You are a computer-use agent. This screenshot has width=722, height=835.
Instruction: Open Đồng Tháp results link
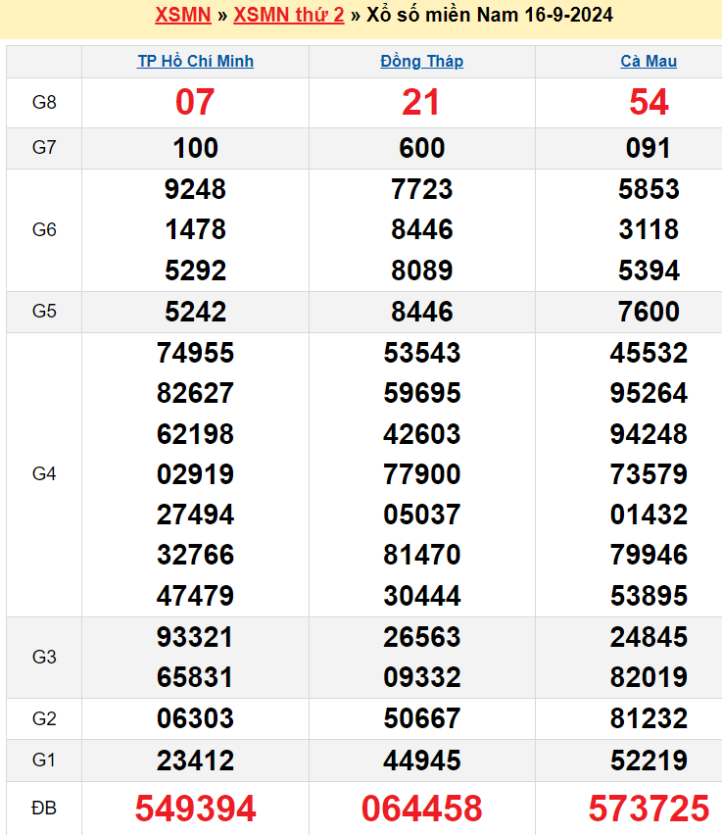(x=421, y=61)
